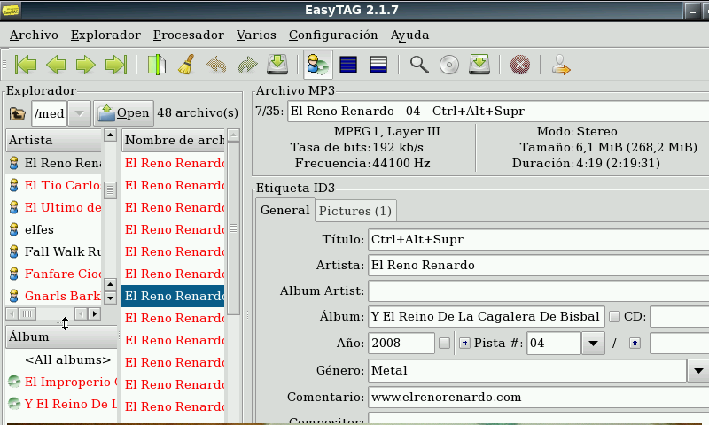Viewport: 709px width, 425px height.
Task: Sort by Nombre de archivo column header
Action: click(174, 140)
